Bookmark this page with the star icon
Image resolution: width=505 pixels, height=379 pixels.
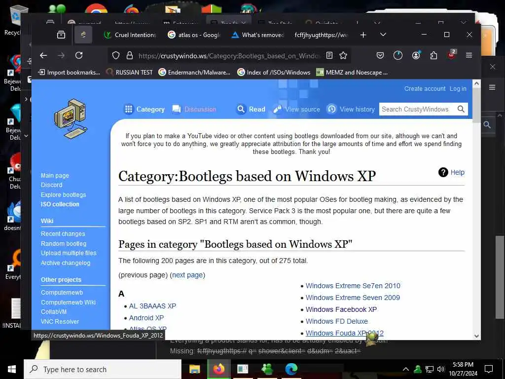pyautogui.click(x=343, y=55)
